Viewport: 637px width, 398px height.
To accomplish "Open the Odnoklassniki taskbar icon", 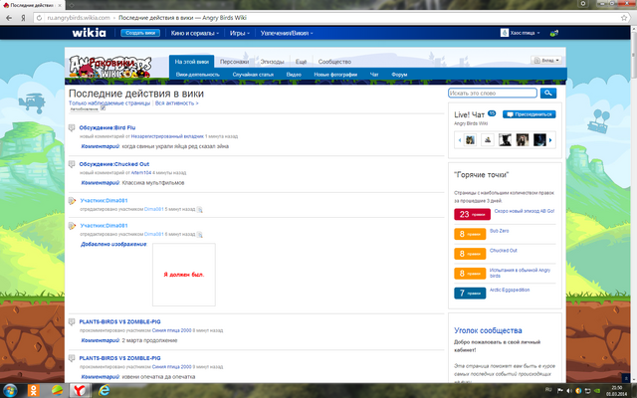I will tap(34, 391).
